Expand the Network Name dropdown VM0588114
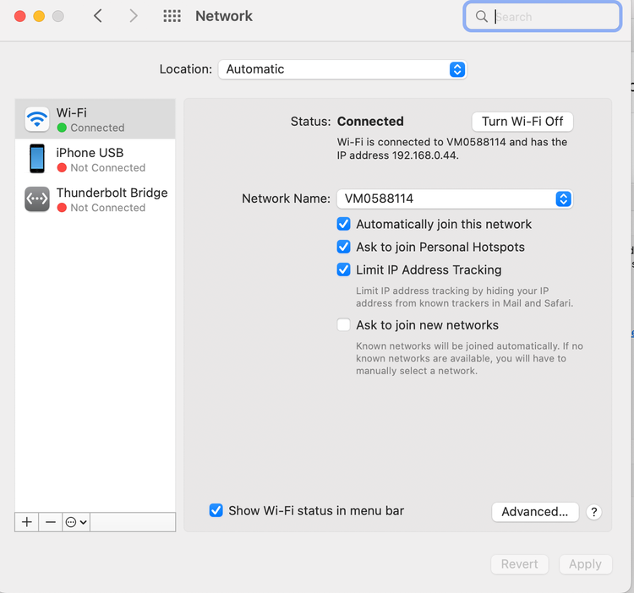This screenshot has height=593, width=634. pyautogui.click(x=455, y=199)
